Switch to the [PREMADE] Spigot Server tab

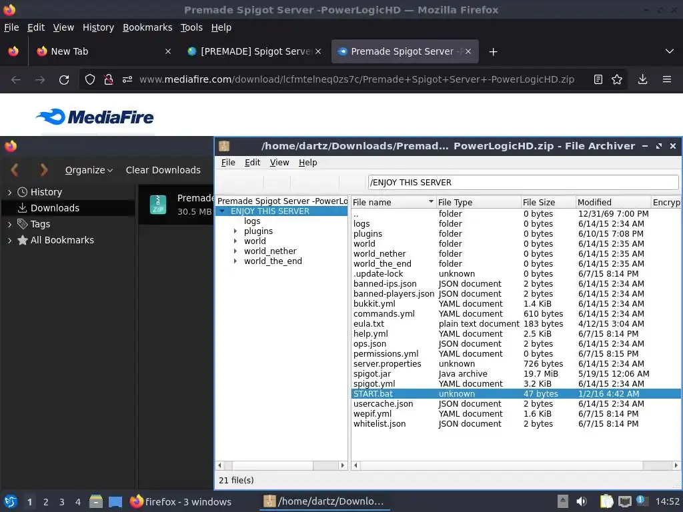pos(254,51)
